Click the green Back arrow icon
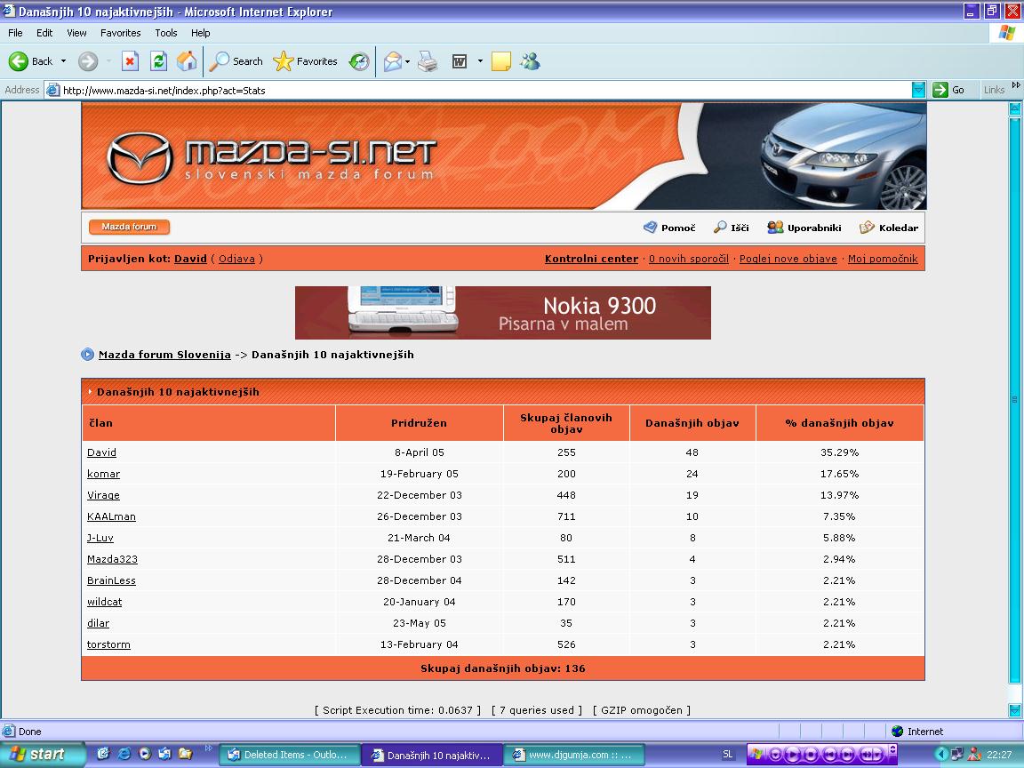 [19, 61]
